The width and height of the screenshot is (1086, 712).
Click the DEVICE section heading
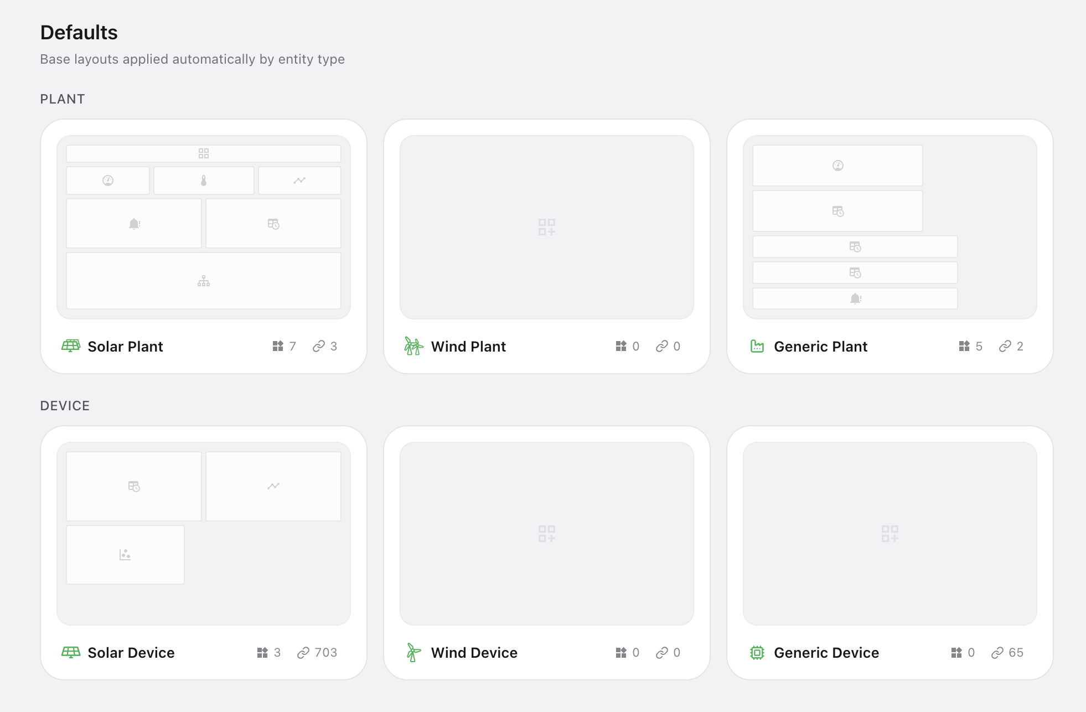click(65, 406)
